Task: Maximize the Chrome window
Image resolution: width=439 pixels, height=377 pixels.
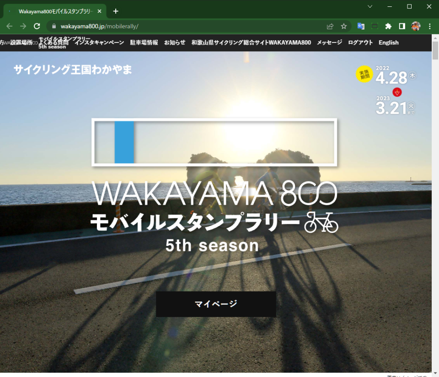Action: click(409, 6)
